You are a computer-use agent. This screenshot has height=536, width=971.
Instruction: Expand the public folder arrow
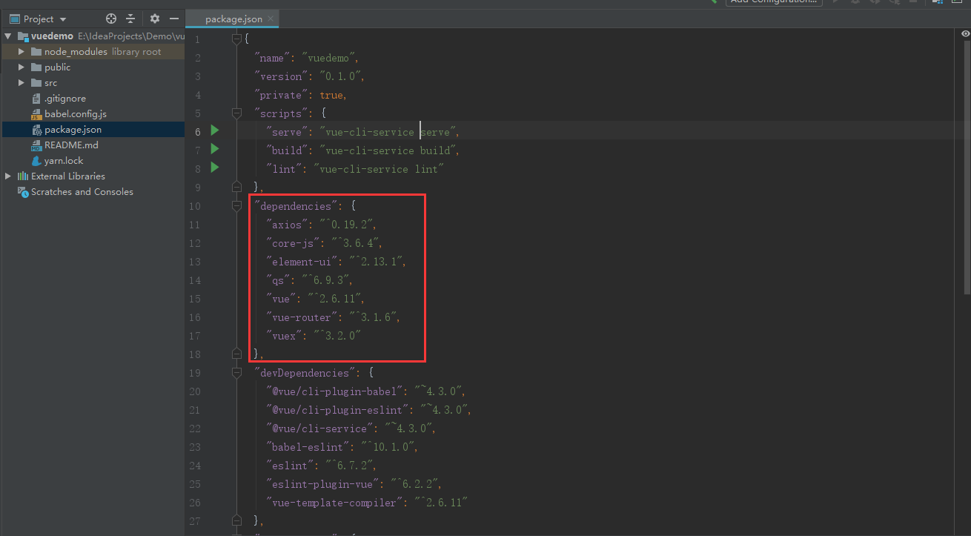click(22, 67)
